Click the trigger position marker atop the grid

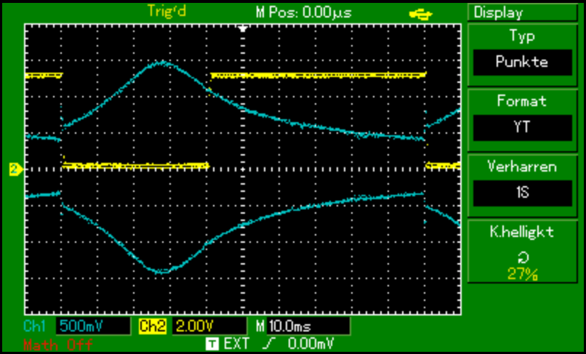(244, 28)
